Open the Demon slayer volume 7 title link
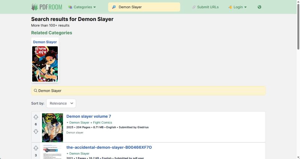Screen dimensions: 300x159 (x=88, y=116)
